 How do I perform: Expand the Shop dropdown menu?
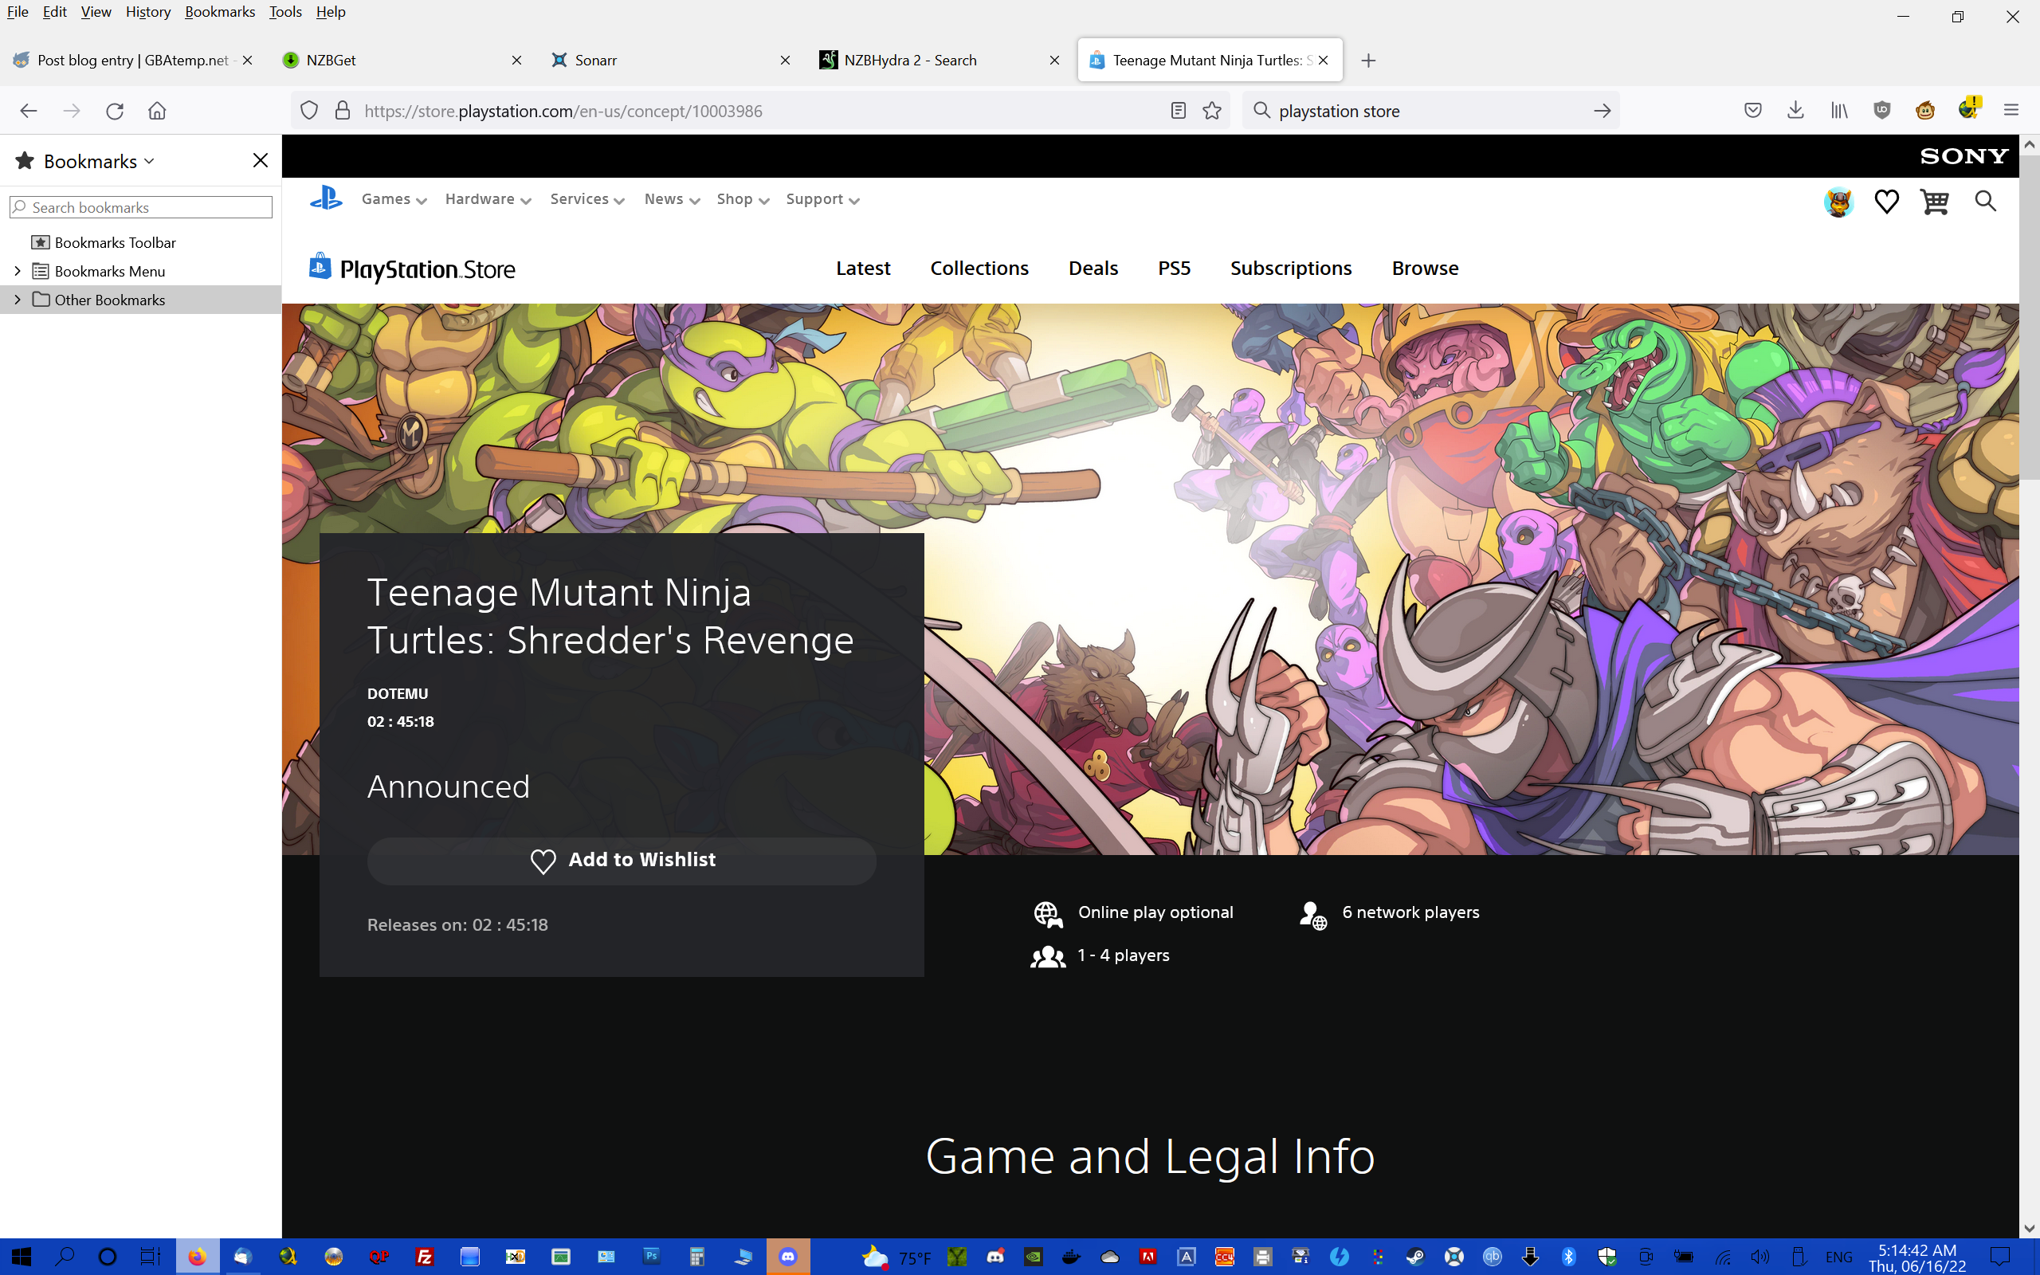point(743,199)
